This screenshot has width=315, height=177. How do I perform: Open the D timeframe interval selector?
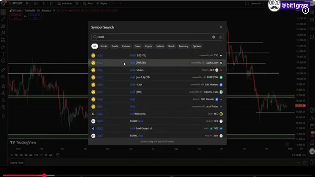pos(43,4)
